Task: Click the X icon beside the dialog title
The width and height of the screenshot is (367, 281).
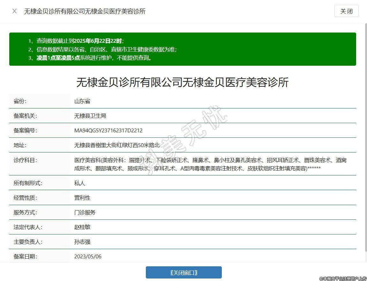Action: 14,11
